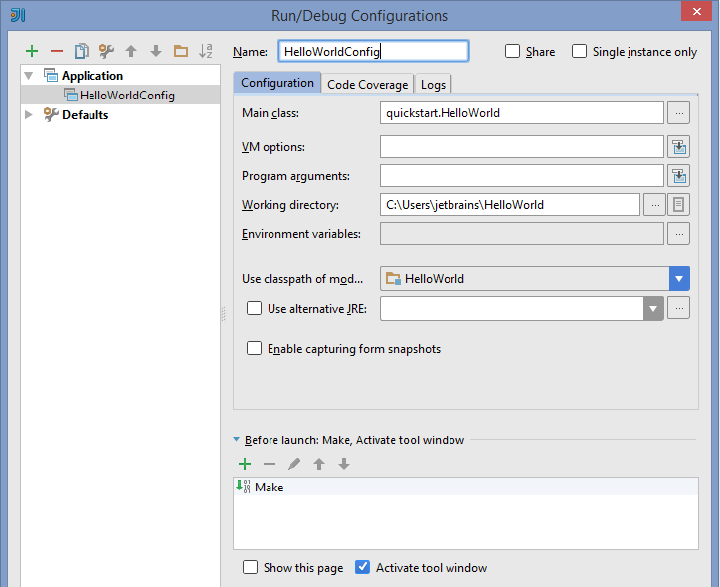Focus the Program arguments text field
The width and height of the screenshot is (720, 587).
pyautogui.click(x=522, y=176)
